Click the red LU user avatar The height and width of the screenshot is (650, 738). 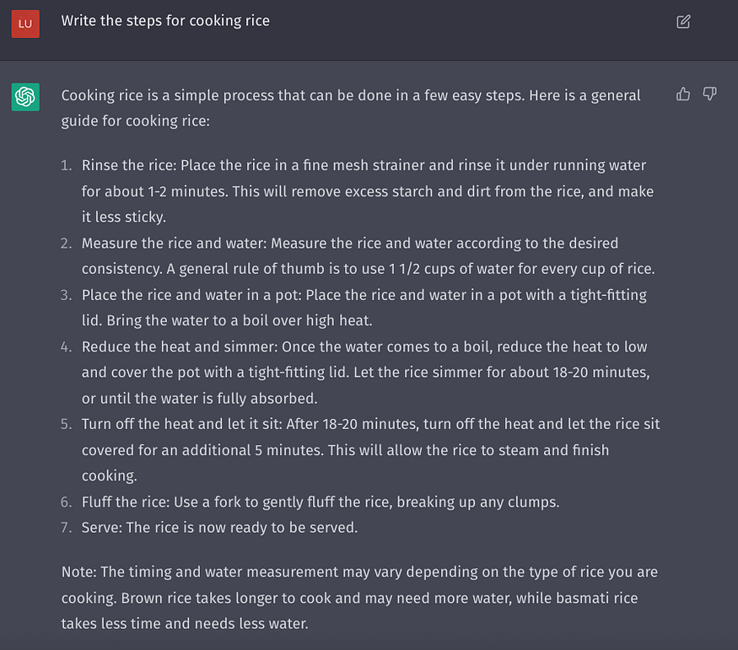(x=25, y=24)
